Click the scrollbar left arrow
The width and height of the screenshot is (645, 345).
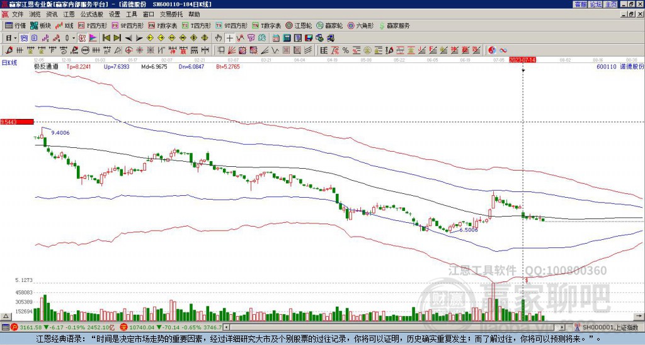(x=226, y=327)
